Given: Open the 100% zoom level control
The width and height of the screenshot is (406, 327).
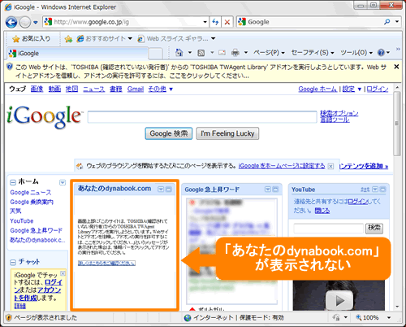Looking at the screenshot, I should point(374,317).
